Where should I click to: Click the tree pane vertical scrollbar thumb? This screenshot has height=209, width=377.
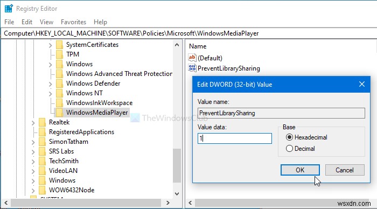[x=177, y=166]
